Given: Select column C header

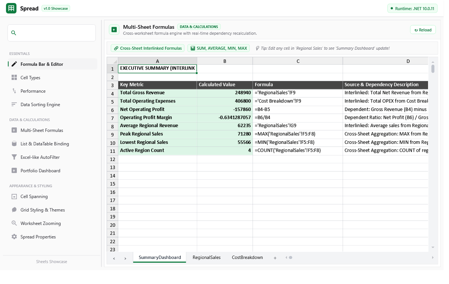Looking at the screenshot, I should click(x=298, y=61).
